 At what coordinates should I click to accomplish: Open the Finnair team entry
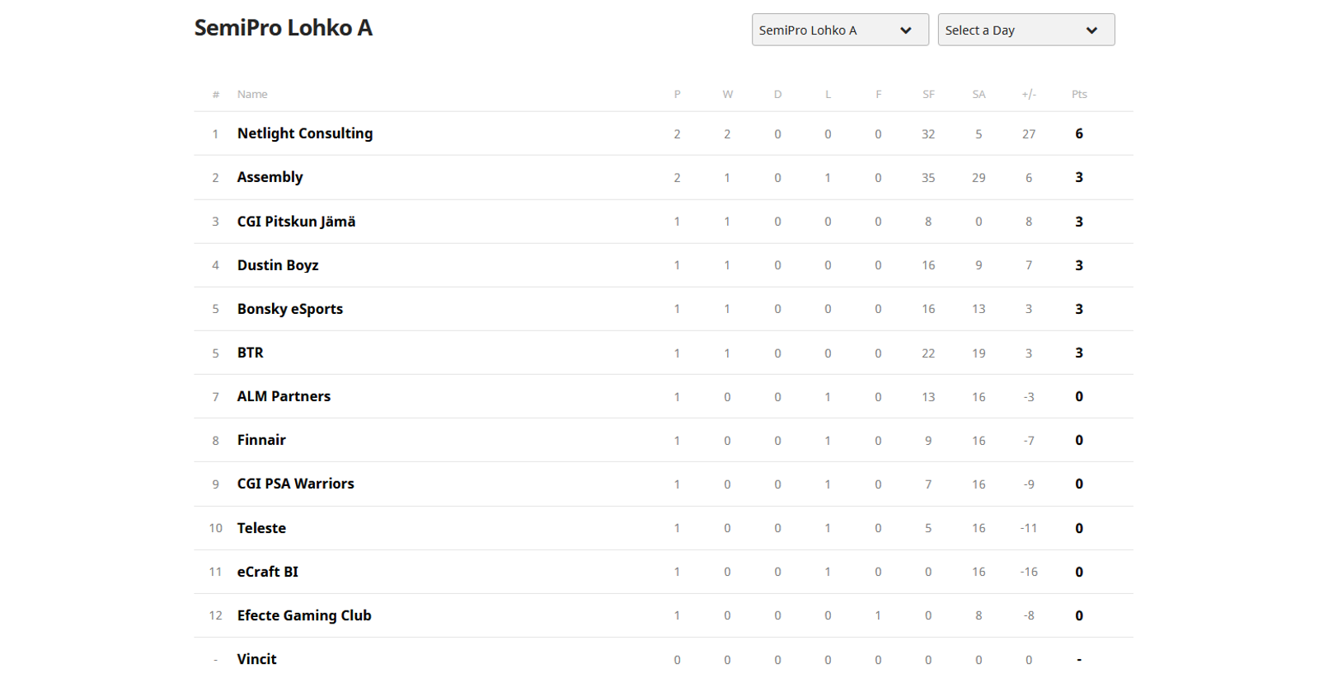pyautogui.click(x=261, y=440)
